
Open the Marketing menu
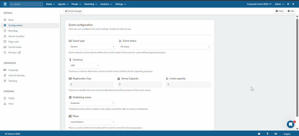pyautogui.click(x=90, y=4)
